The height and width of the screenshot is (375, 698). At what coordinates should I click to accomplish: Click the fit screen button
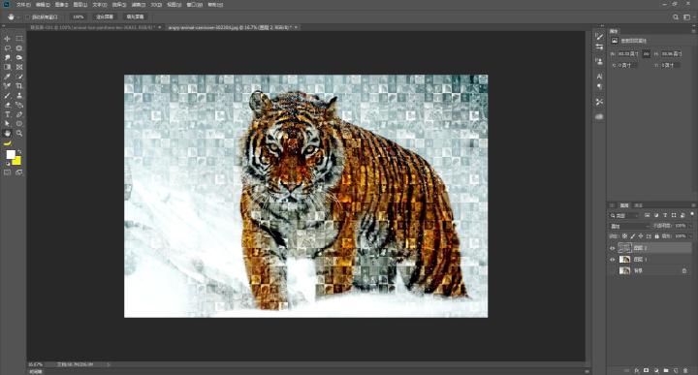[105, 16]
